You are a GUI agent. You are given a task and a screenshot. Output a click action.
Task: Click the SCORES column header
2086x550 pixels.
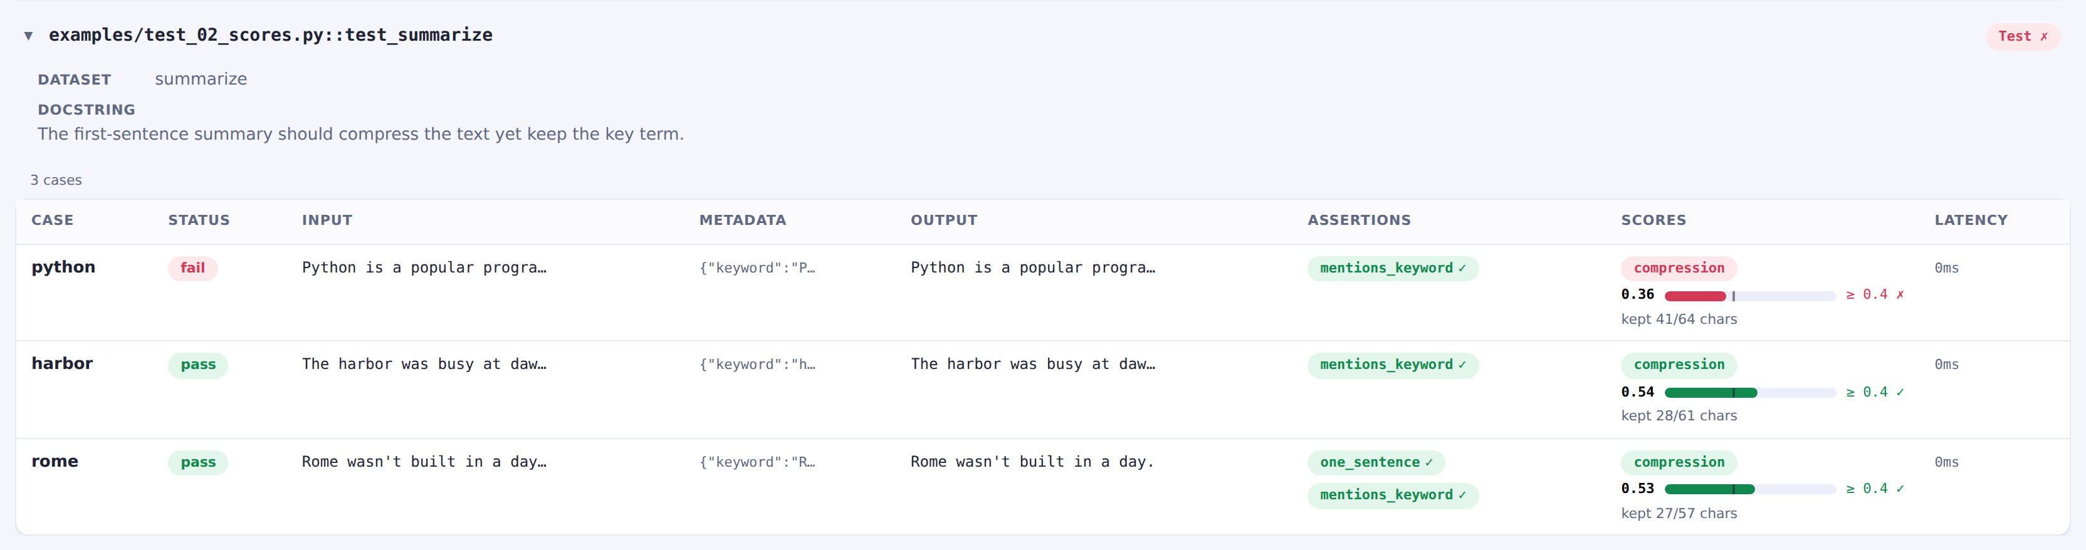[x=1654, y=220]
